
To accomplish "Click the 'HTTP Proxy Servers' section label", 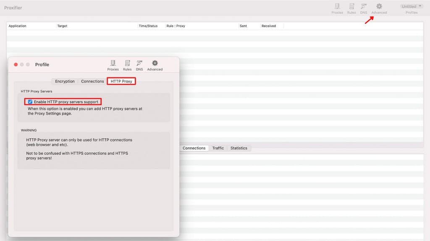I will [37, 91].
